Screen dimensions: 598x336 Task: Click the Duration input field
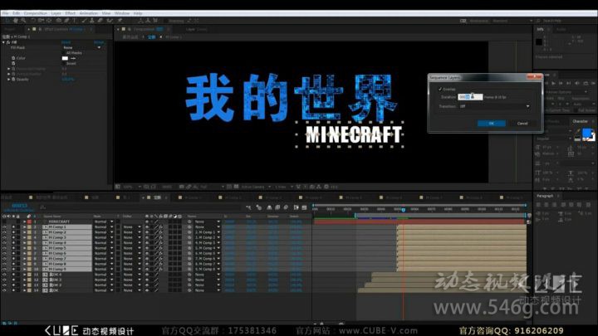465,97
